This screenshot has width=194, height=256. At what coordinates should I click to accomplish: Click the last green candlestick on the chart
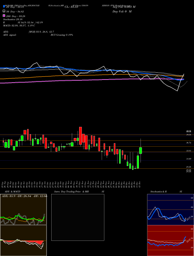(140, 150)
